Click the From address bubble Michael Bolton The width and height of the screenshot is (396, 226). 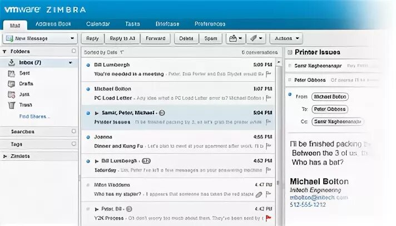pos(330,97)
